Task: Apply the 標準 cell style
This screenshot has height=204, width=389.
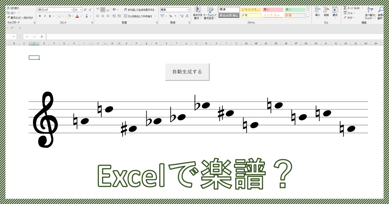Action: [229, 10]
